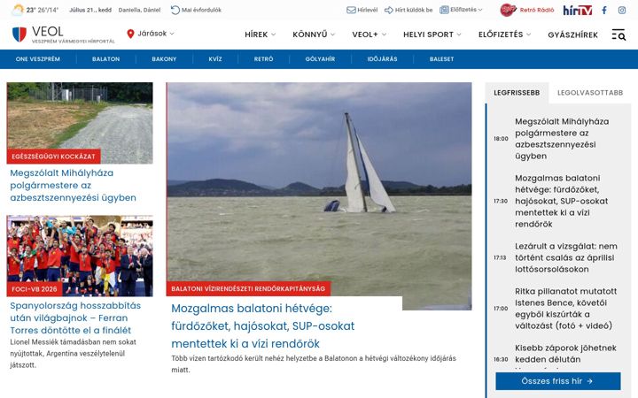Click the Lionel Messiék támadásban article summary
This screenshot has width=638, height=398.
coord(74,353)
